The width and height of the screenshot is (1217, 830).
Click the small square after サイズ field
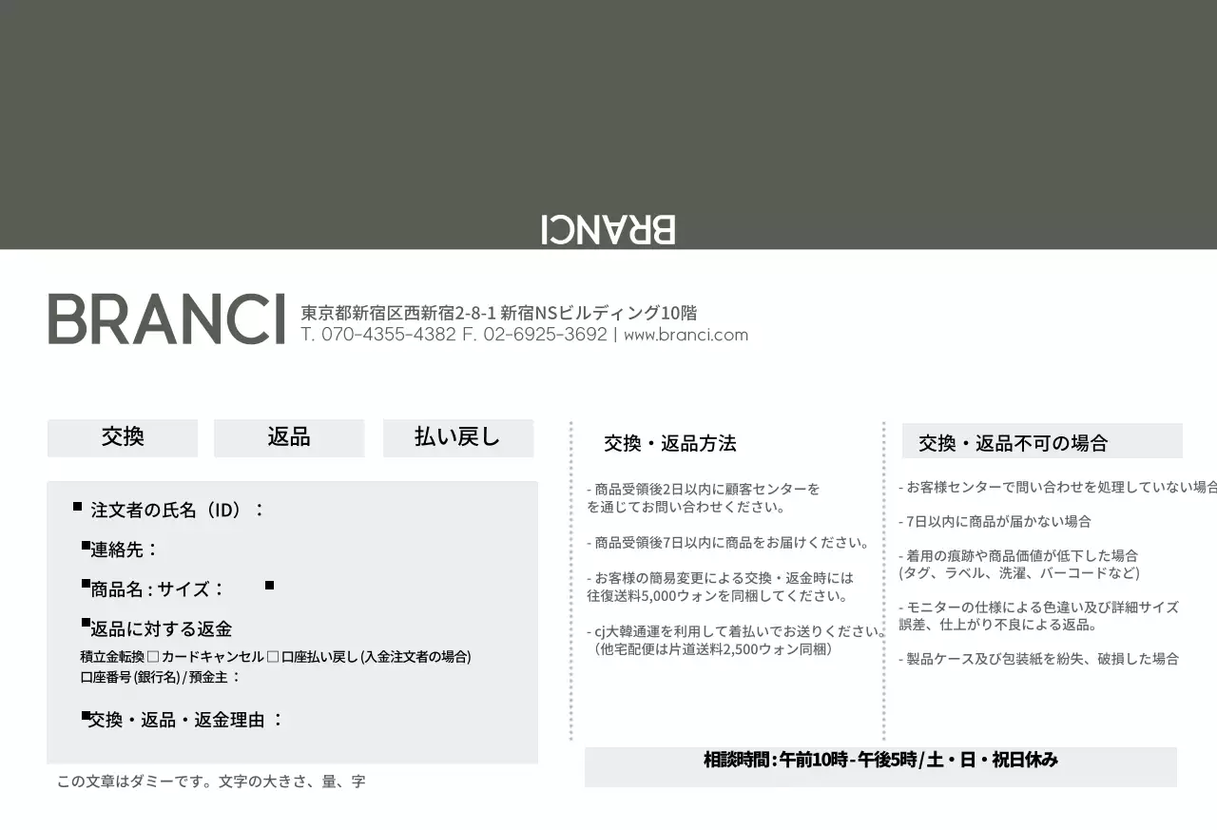pos(269,587)
